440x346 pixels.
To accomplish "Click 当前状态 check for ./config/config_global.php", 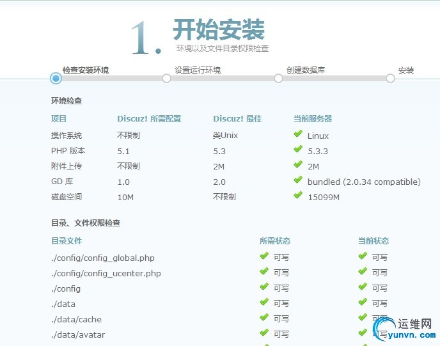I will [363, 256].
